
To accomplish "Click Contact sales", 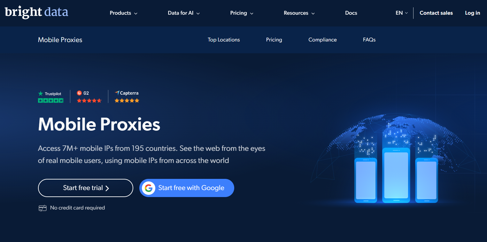I will tap(436, 13).
